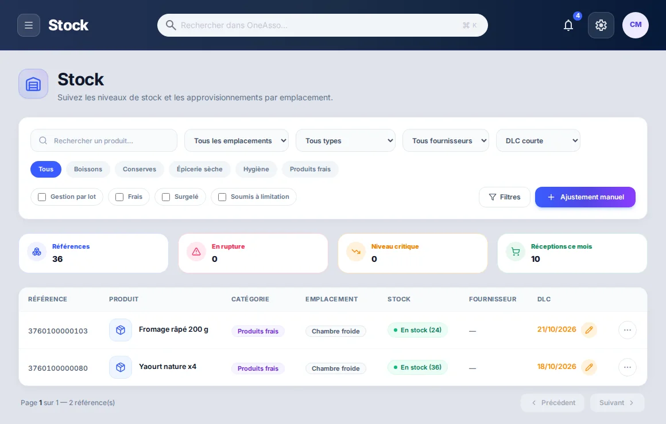Switch to the Boissons category
The width and height of the screenshot is (666, 424).
[88, 169]
